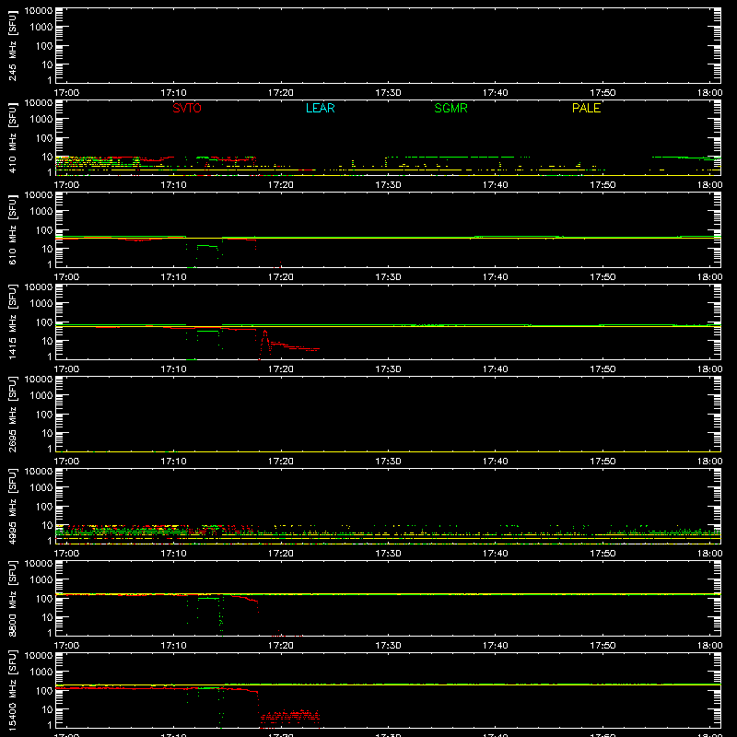Click the 100 tick label on 2695 MHz panel
737x737 pixels.
(x=44, y=415)
